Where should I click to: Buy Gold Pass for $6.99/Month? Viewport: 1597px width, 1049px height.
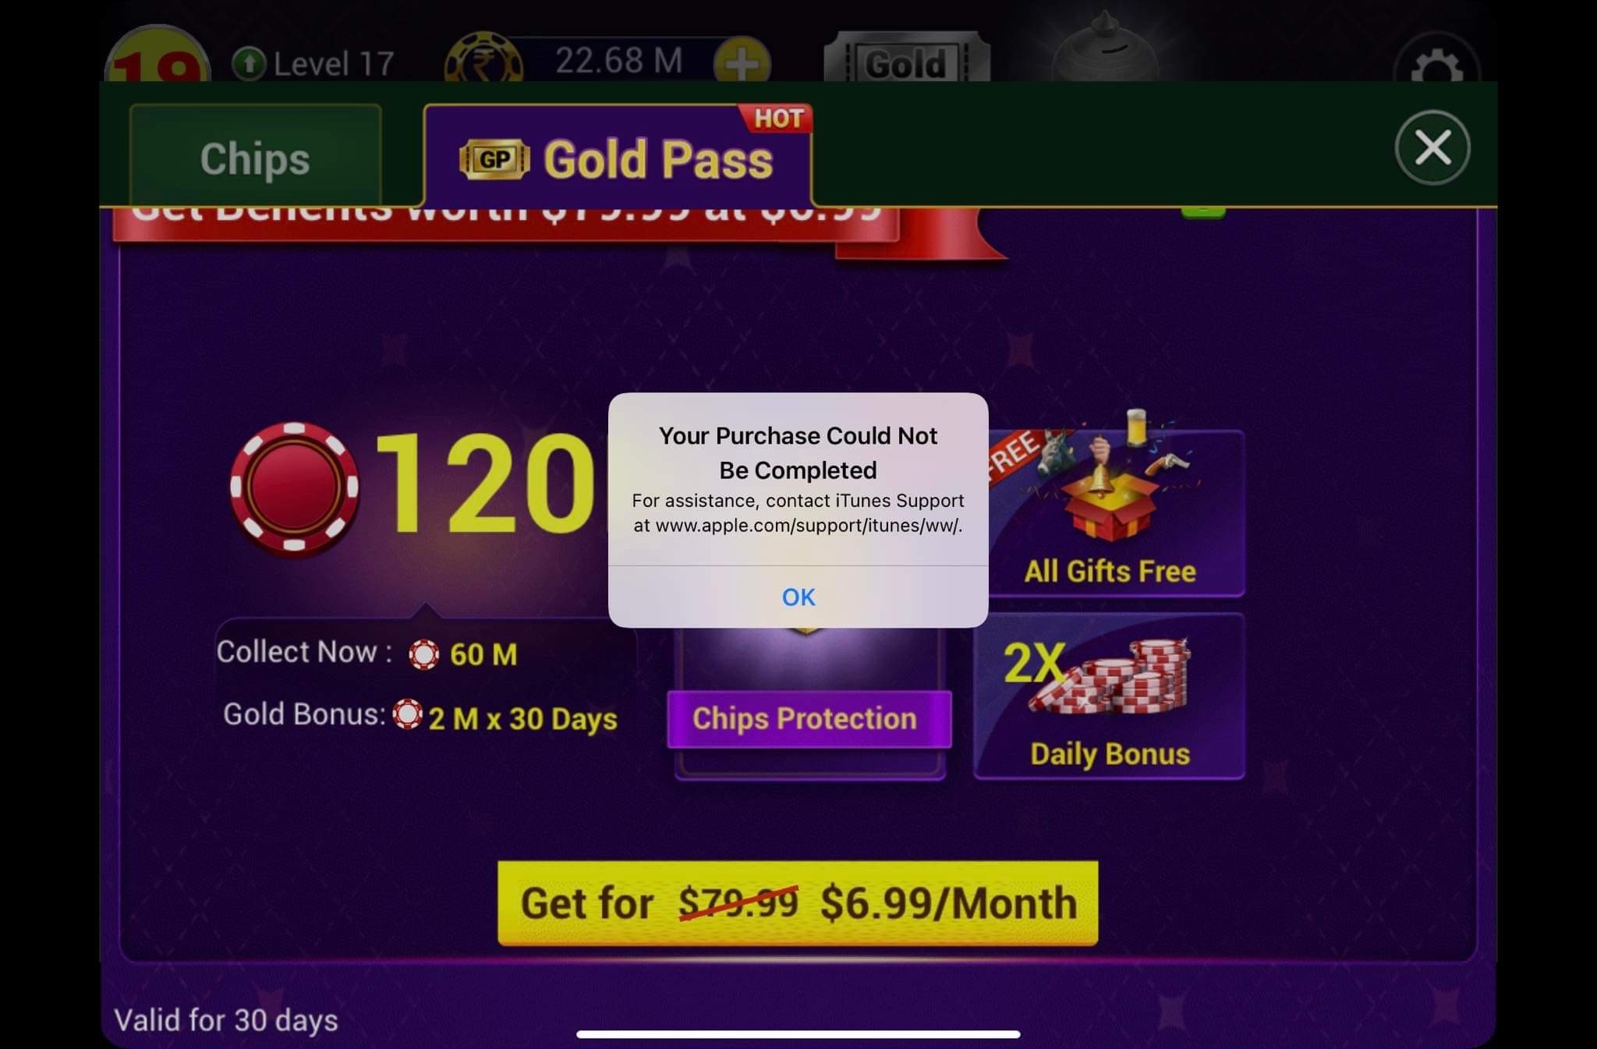[798, 903]
